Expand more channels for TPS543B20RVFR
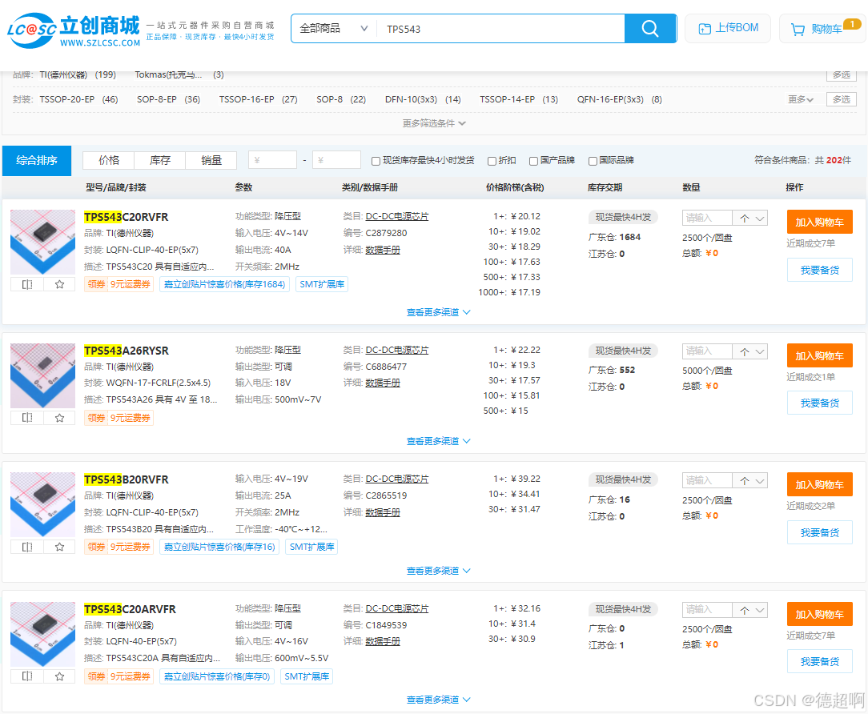 pos(439,571)
